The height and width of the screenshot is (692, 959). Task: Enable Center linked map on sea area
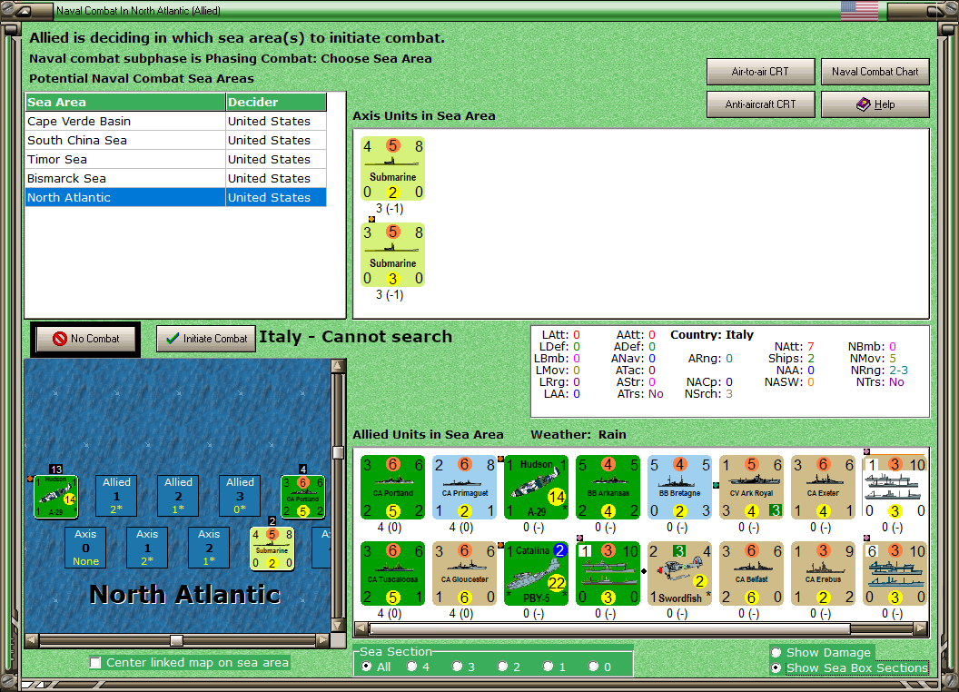click(x=94, y=663)
